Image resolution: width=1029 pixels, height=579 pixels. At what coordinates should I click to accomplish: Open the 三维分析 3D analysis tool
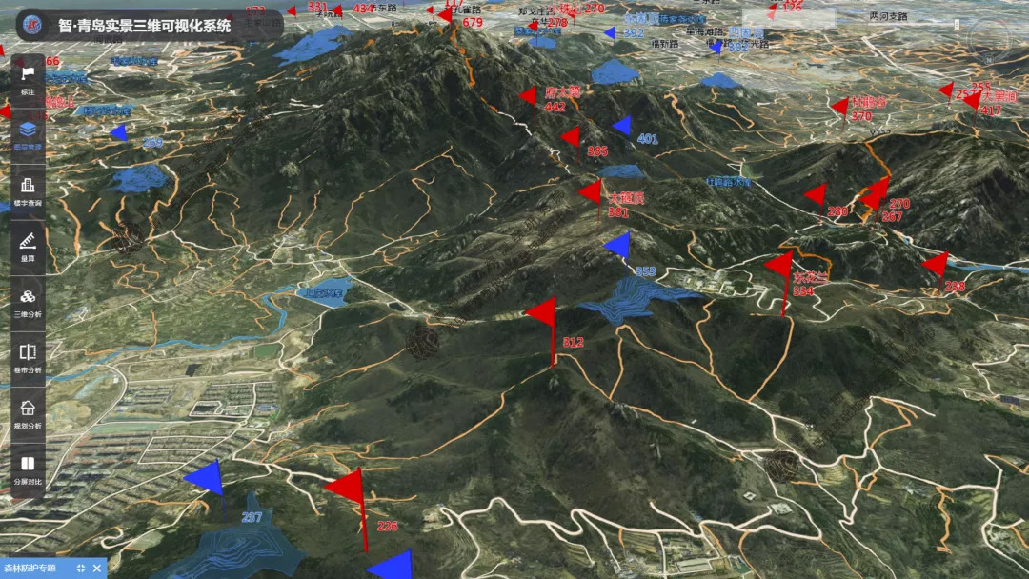[28, 302]
